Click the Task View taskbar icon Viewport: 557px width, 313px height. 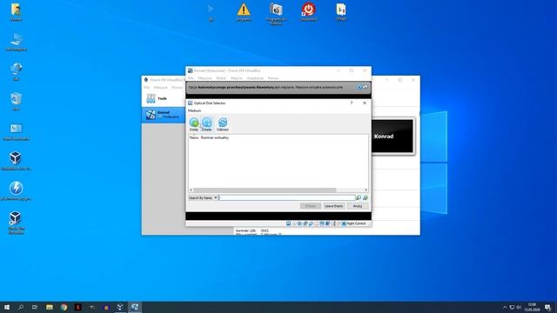pyautogui.click(x=35, y=307)
